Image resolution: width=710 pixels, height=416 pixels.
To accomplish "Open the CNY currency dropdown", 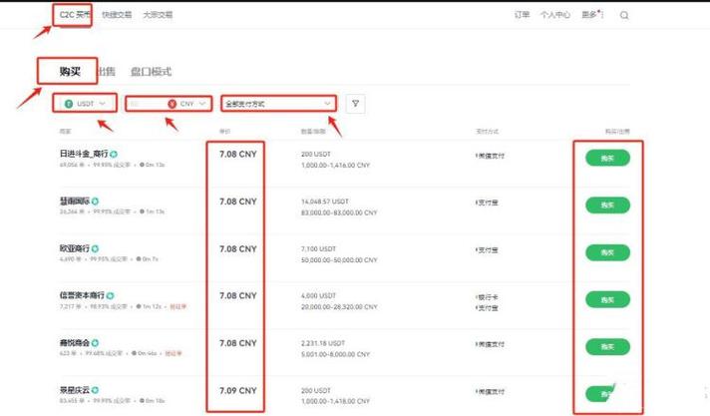I will click(x=187, y=104).
